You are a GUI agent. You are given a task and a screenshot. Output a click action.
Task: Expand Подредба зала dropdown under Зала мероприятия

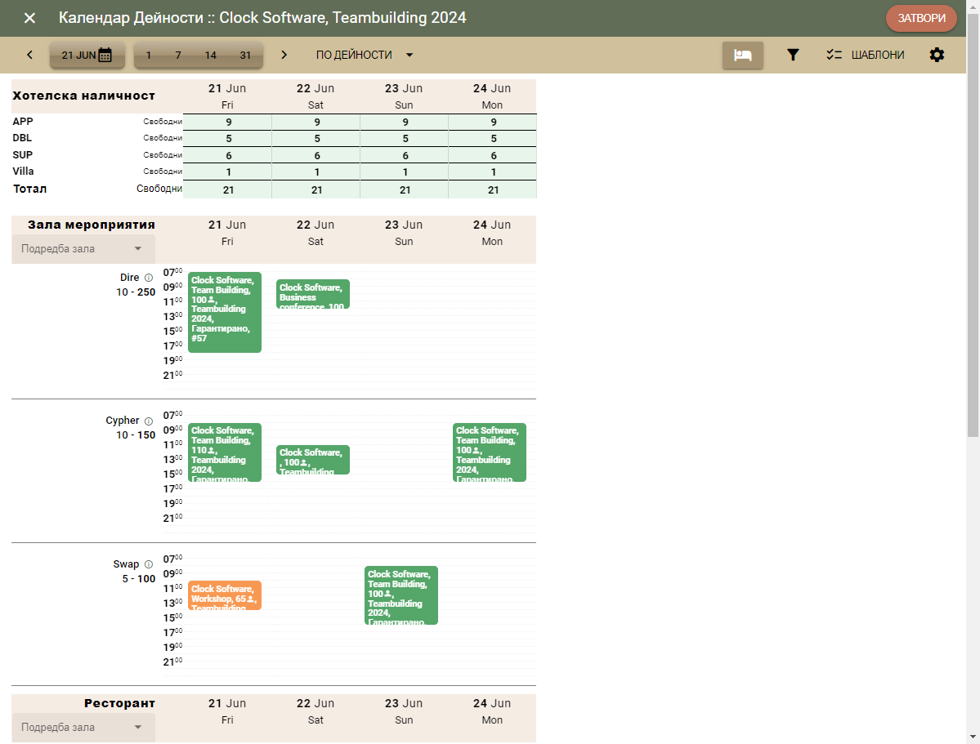[83, 248]
